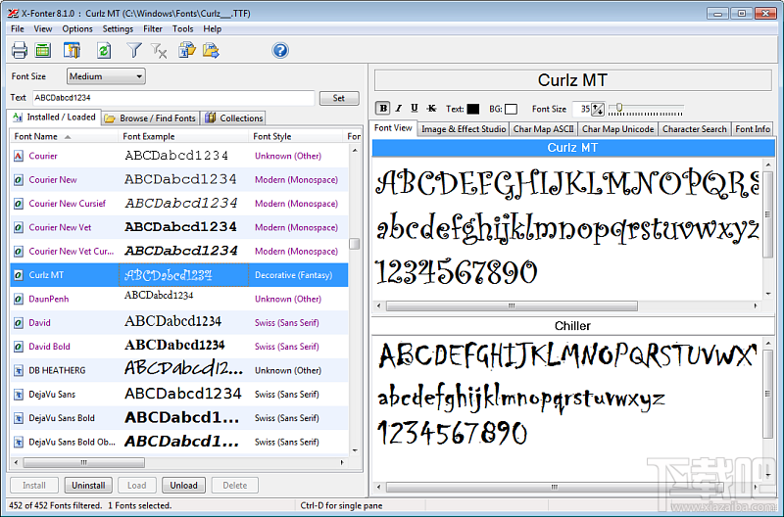
Task: Click the load fonts folder icon
Action: click(211, 50)
